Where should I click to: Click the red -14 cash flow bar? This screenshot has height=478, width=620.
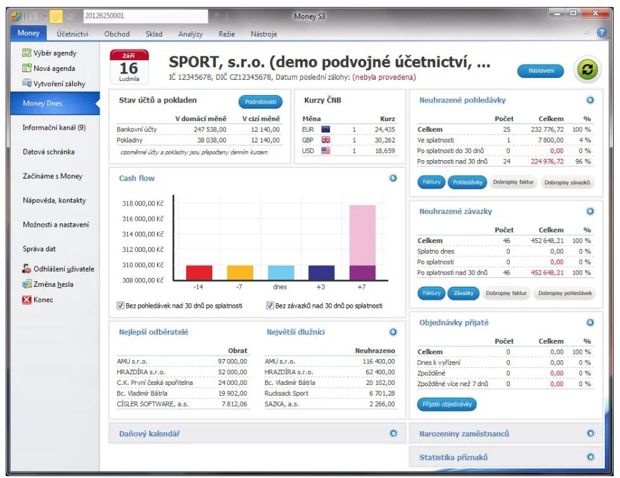pos(199,273)
